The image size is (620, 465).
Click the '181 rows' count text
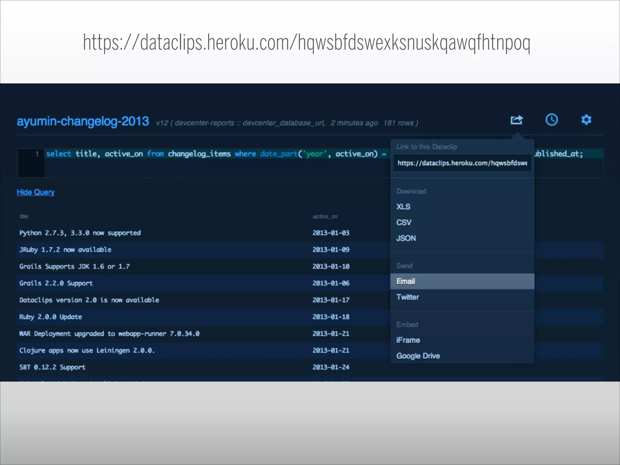[x=398, y=123]
